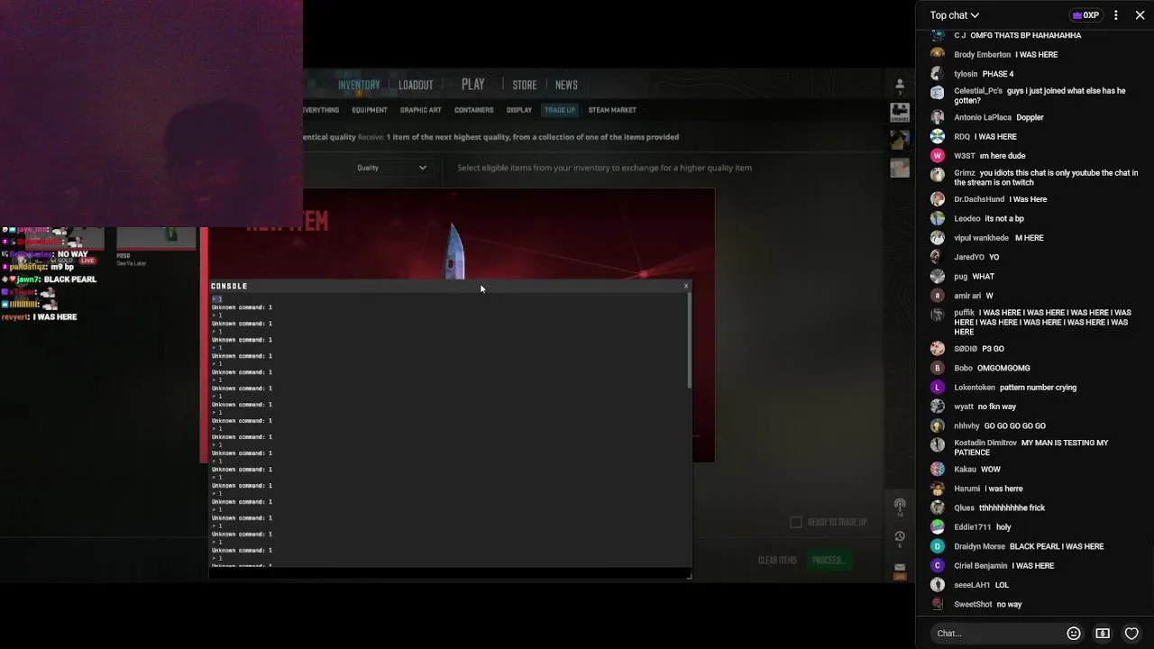The height and width of the screenshot is (649, 1154).
Task: Click the 'no fkn way' message
Action: click(x=996, y=407)
